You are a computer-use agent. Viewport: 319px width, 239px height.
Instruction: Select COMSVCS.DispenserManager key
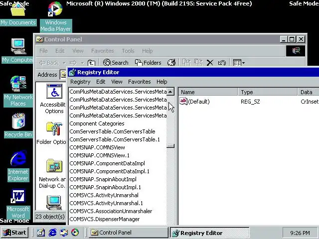[105, 219]
